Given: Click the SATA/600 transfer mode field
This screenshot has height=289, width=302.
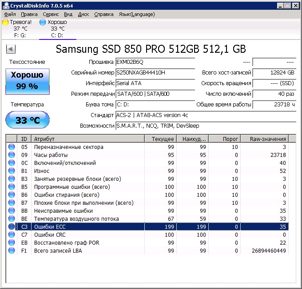Looking at the screenshot, I should pyautogui.click(x=155, y=94).
